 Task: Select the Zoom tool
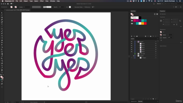coord(2,72)
